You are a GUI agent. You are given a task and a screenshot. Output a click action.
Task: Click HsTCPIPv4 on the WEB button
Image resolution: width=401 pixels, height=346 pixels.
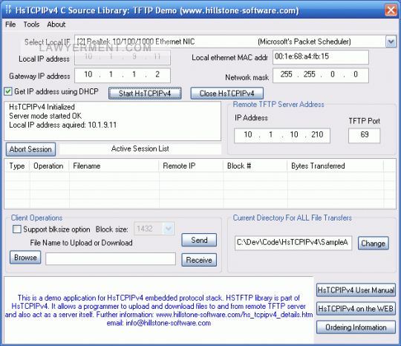[x=356, y=309]
